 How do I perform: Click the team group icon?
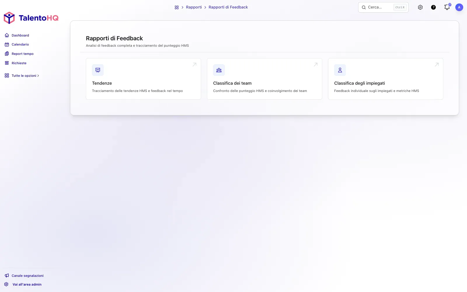(219, 70)
